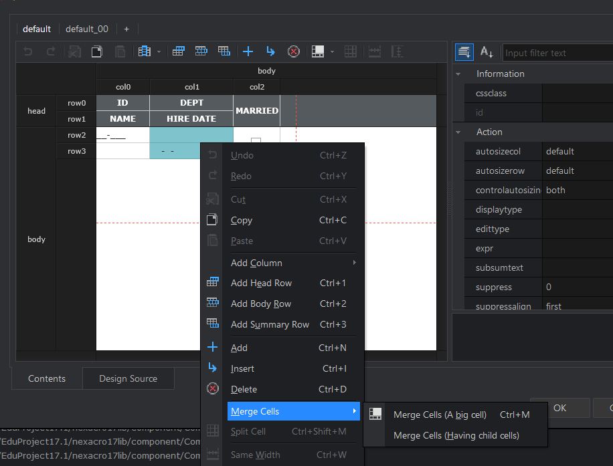Click the Split Cell toolbar icon
This screenshot has width=613, height=466.
coord(350,51)
